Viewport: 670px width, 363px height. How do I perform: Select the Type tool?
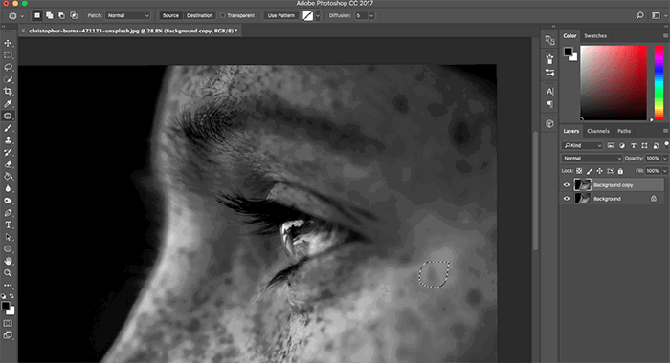(x=8, y=224)
